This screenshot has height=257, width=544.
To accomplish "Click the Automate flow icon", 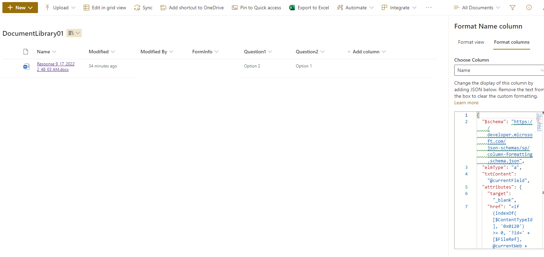I will [340, 8].
